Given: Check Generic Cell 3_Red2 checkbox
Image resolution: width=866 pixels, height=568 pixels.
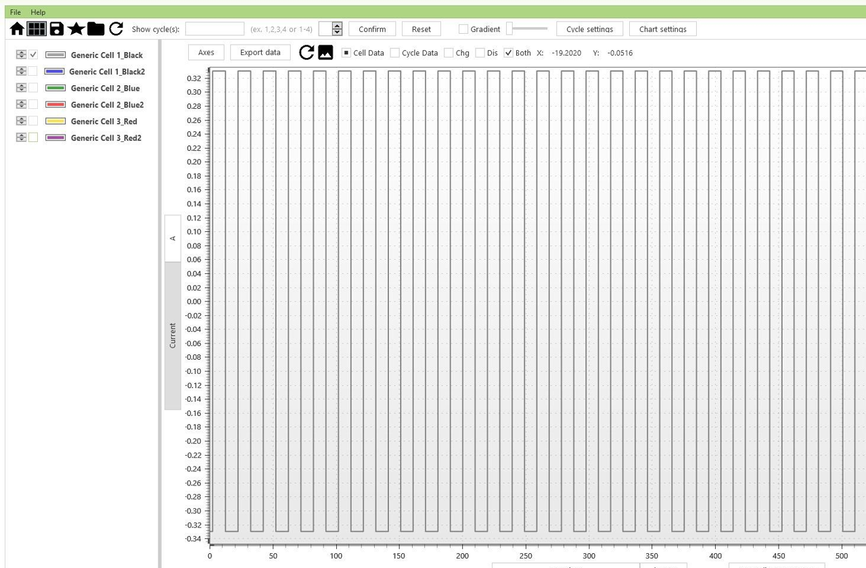Looking at the screenshot, I should click(x=33, y=137).
